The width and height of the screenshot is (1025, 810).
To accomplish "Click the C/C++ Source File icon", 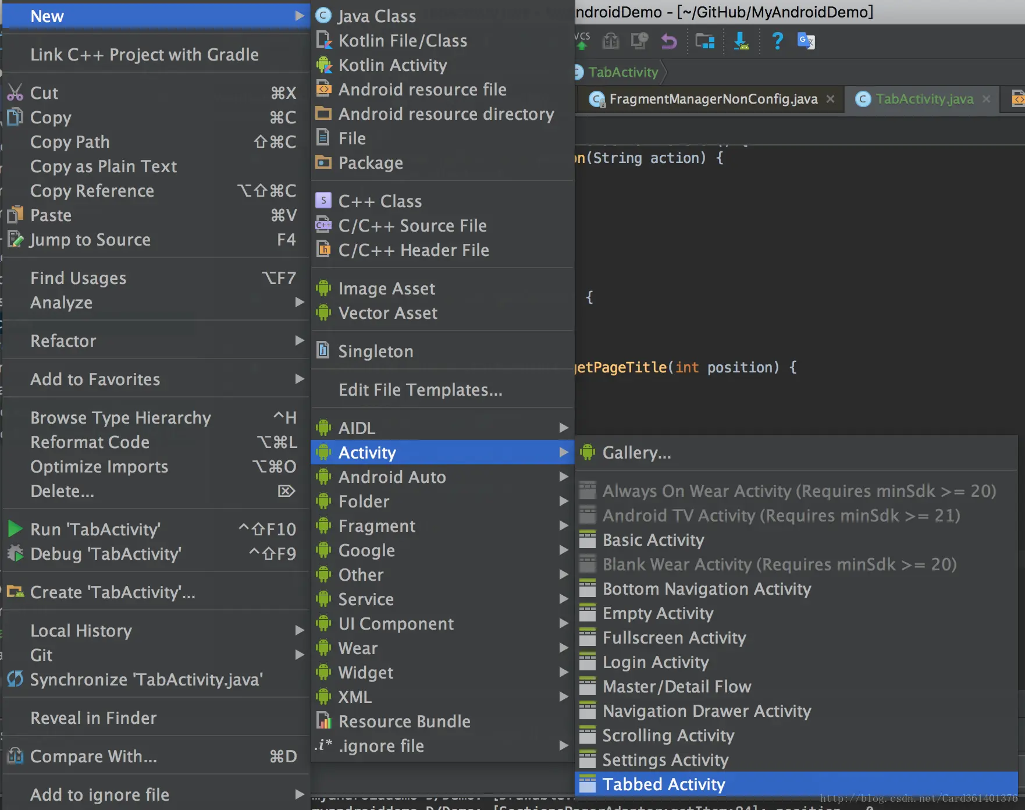I will tap(323, 225).
